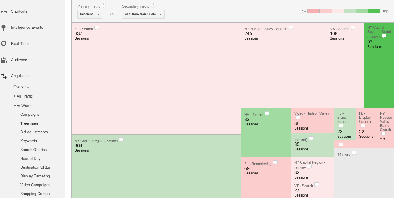The height and width of the screenshot is (198, 394).
Task: Click comment bubble icon beside FL - Search
Action: [97, 28]
